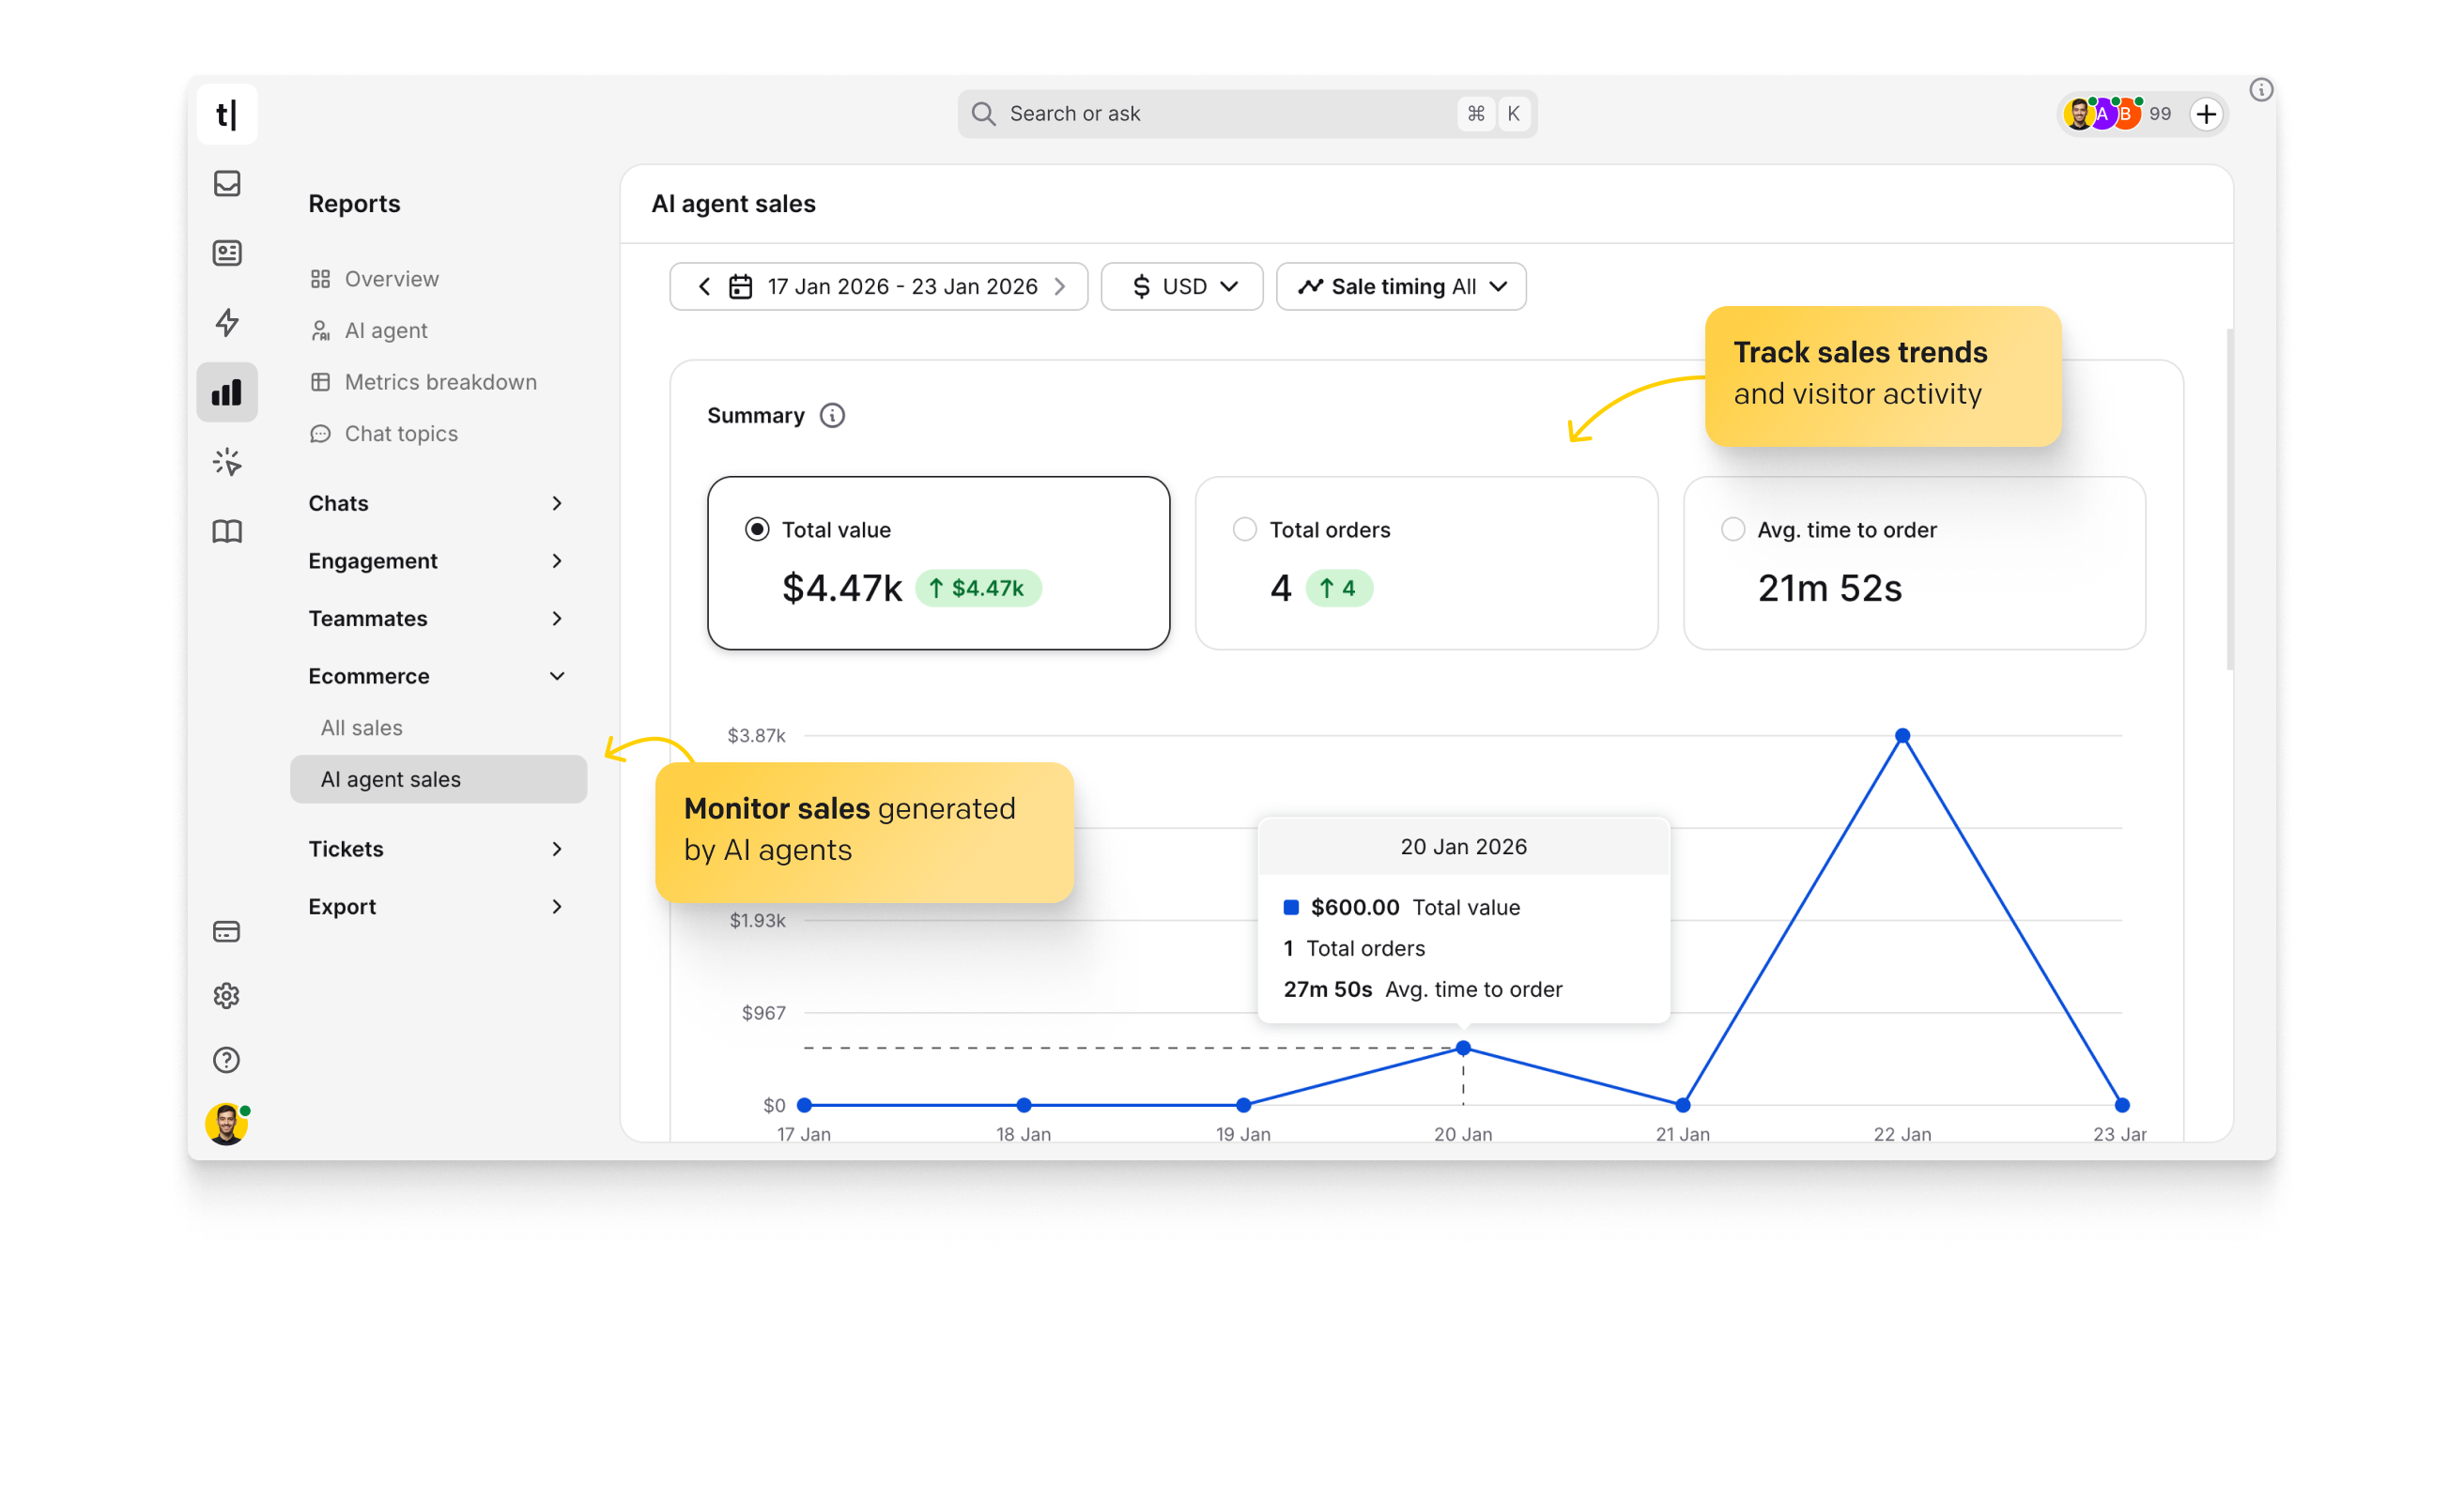
Task: Open the Knowledge Base book icon
Action: coord(227,532)
